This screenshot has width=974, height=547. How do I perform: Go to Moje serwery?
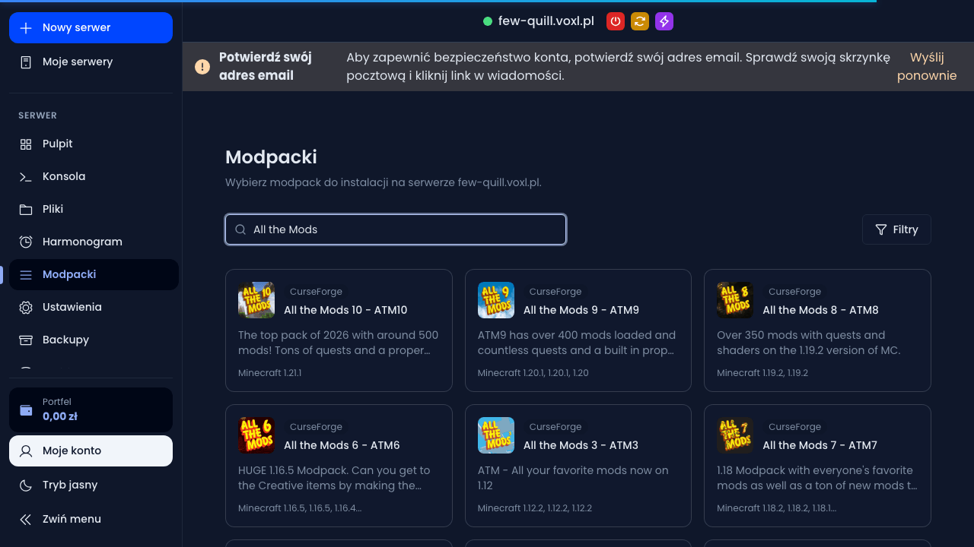91,62
